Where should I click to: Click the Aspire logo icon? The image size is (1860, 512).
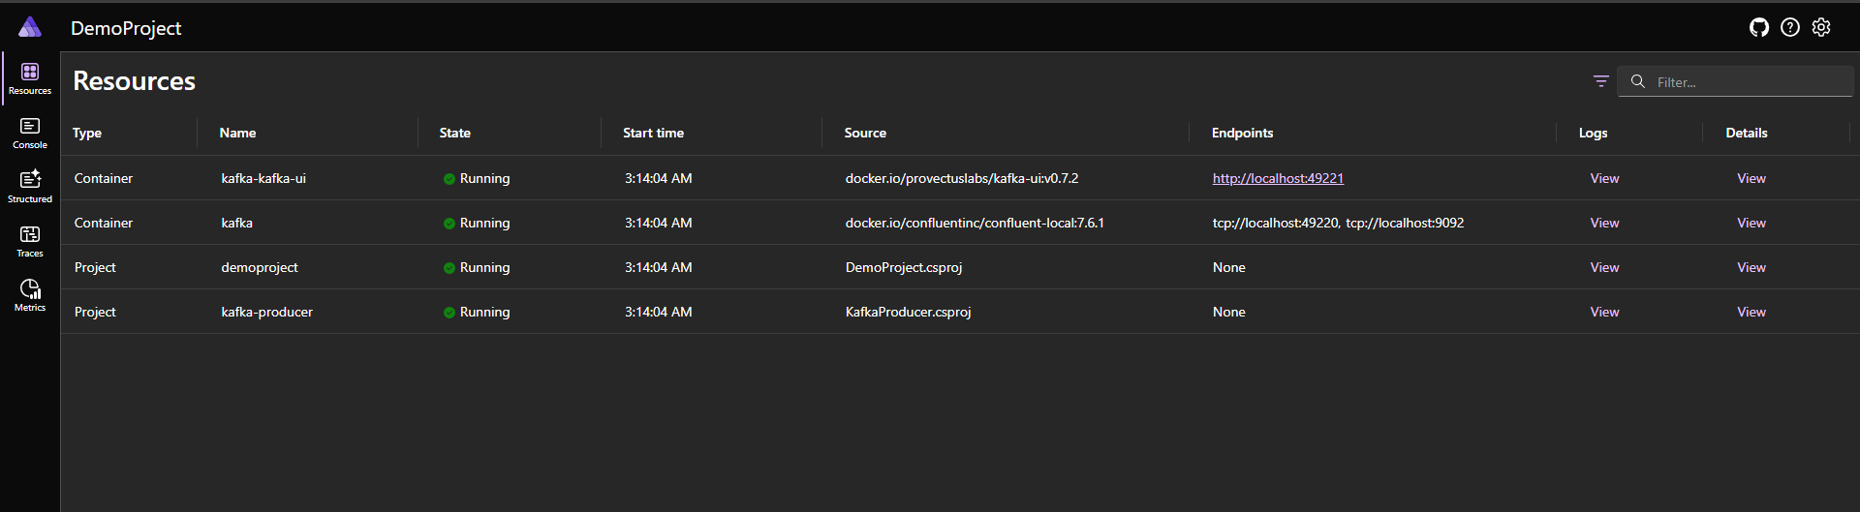pyautogui.click(x=30, y=27)
